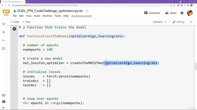Click the Connect button
Screen dimensions: 197x110
coord(158,22)
